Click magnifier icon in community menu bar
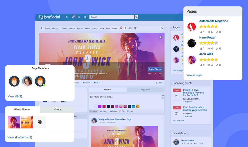 coord(135,28)
